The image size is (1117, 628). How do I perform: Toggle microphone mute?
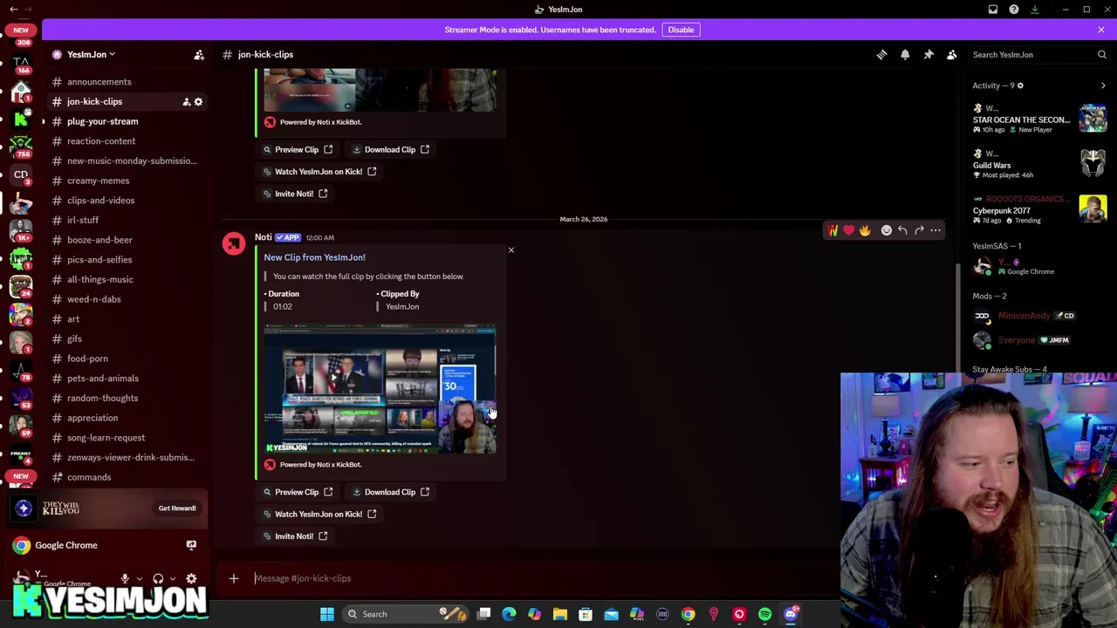[x=125, y=579]
